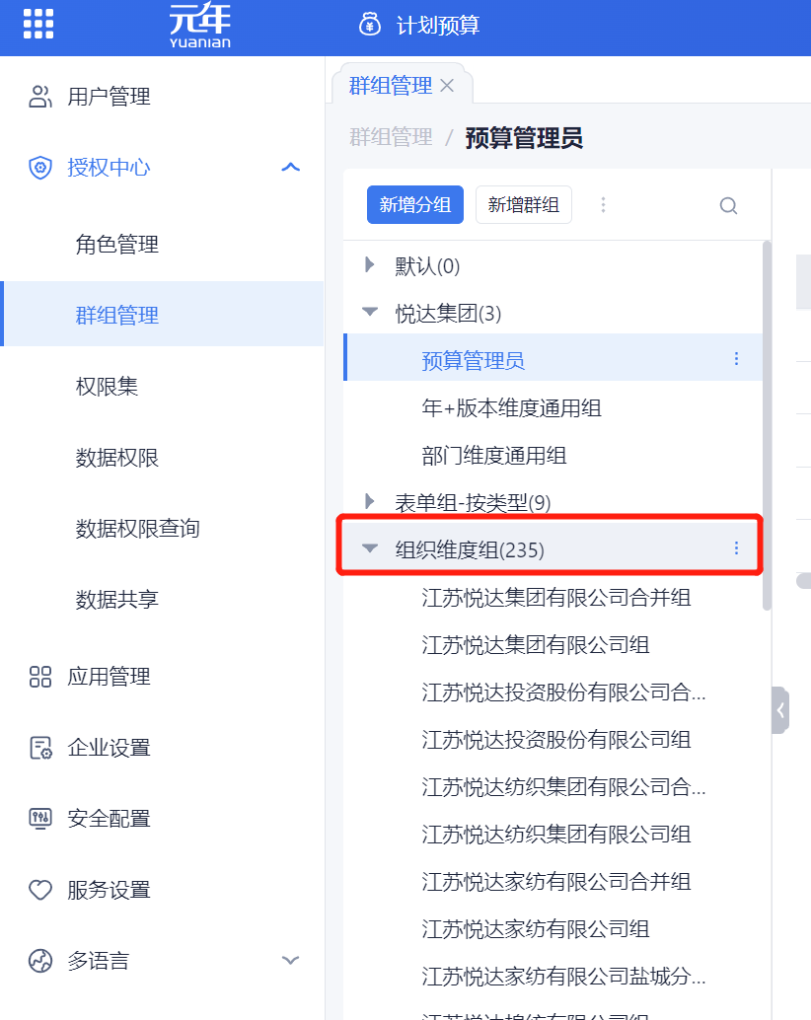
Task: Expand the 多语言 sidebar menu
Action: pos(290,960)
